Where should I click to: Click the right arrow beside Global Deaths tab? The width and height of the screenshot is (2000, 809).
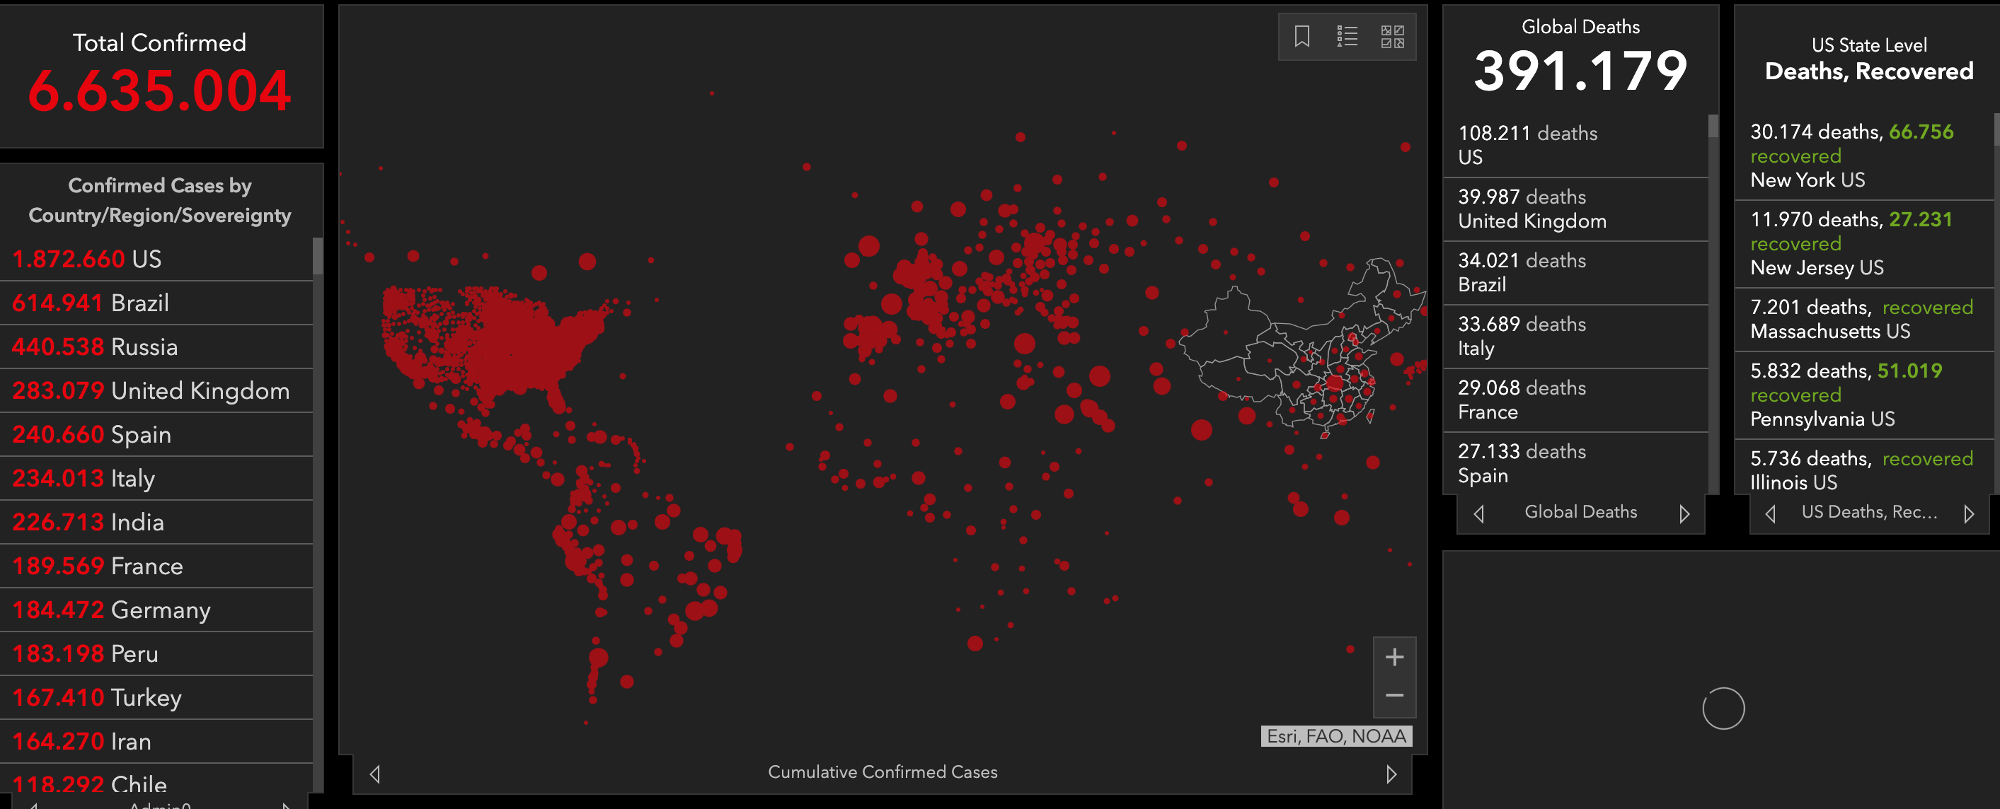pos(1683,513)
